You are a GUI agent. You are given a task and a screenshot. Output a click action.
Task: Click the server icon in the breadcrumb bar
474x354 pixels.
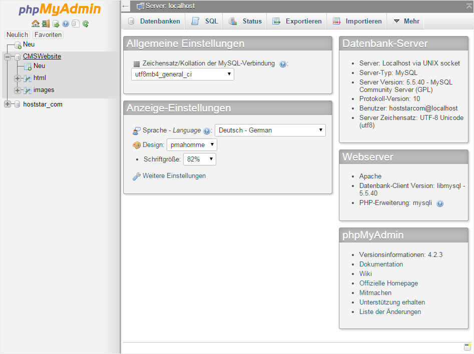click(x=140, y=6)
